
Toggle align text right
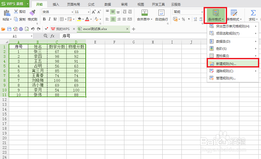click(119, 19)
